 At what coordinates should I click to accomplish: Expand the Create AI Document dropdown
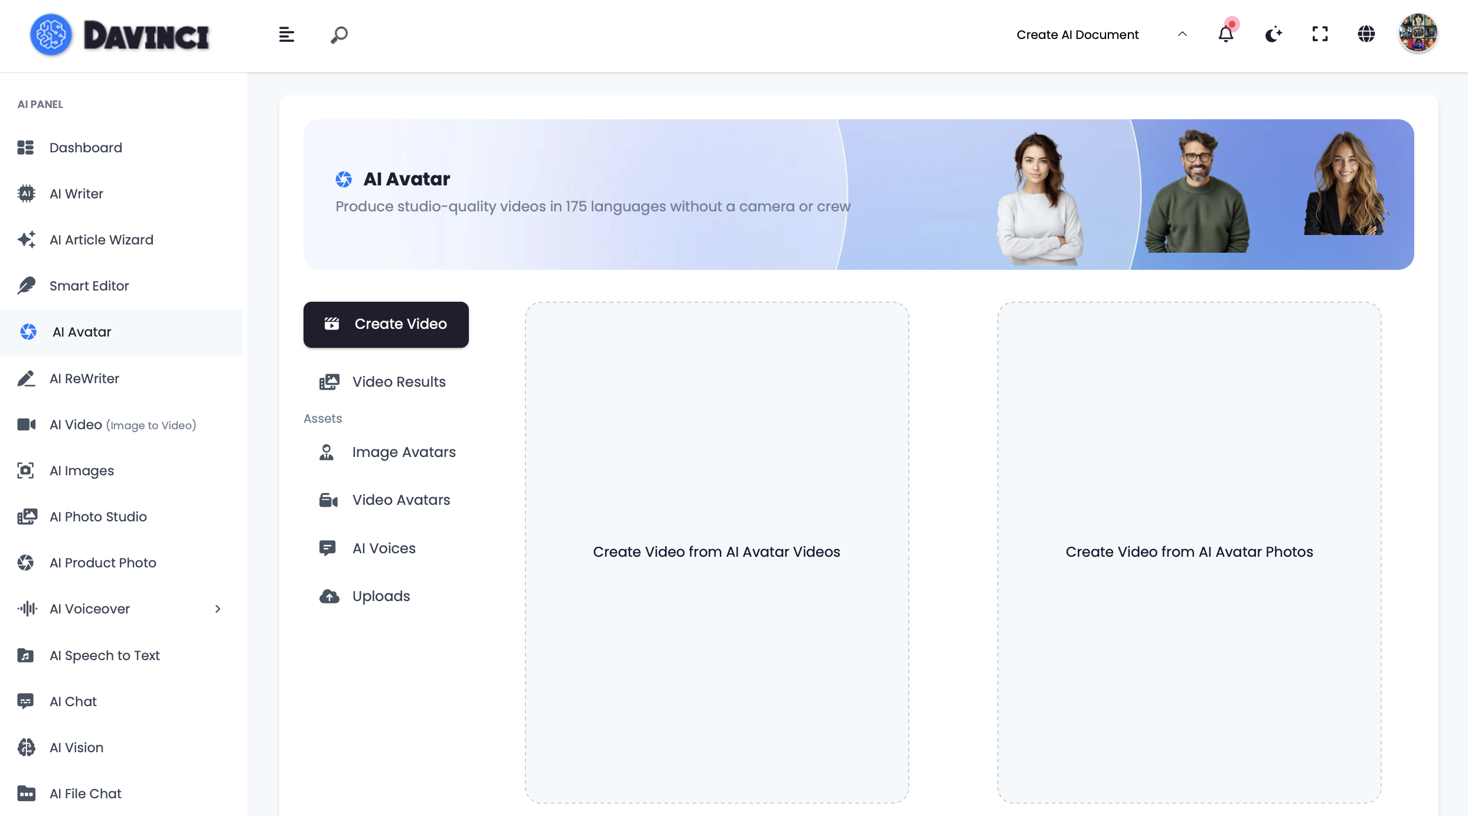click(1077, 35)
